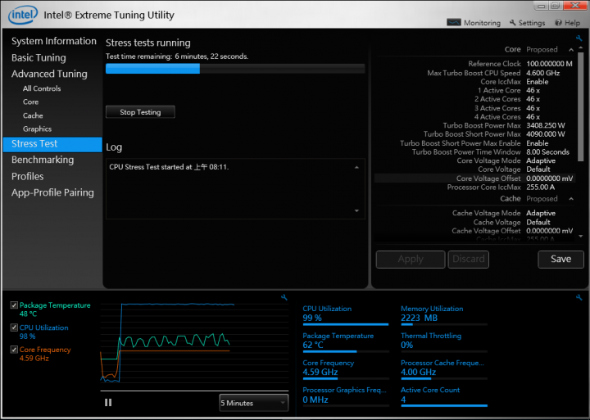Click the Core Voltage Offset row

pyautogui.click(x=474, y=178)
